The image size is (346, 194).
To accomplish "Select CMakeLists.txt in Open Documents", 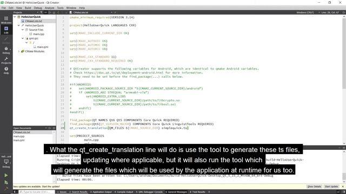I will tap(22, 133).
